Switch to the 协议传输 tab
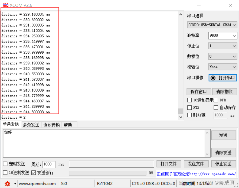Image resolution: width=239 pixels, height=188 pixels. (51, 125)
